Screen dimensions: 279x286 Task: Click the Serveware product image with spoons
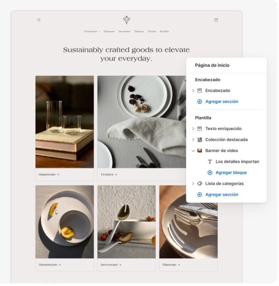(x=126, y=221)
